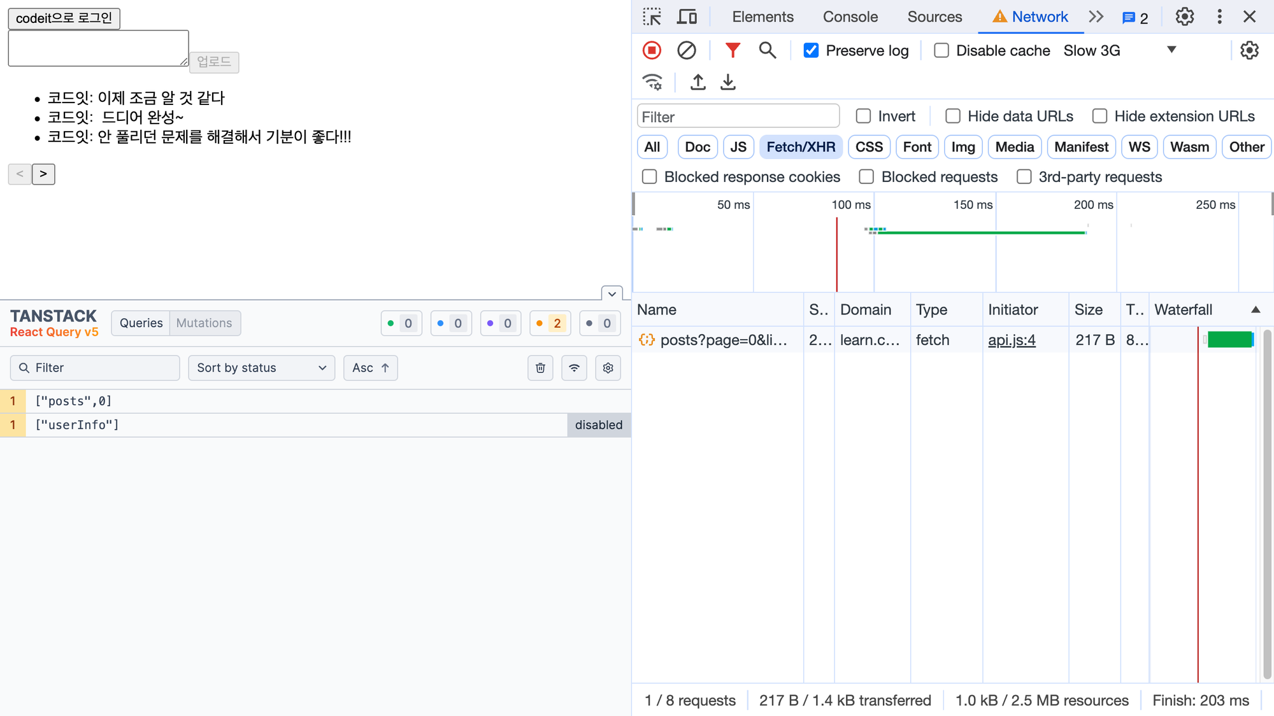This screenshot has height=716, width=1274.
Task: Go to the previous page with < button
Action: 20,174
